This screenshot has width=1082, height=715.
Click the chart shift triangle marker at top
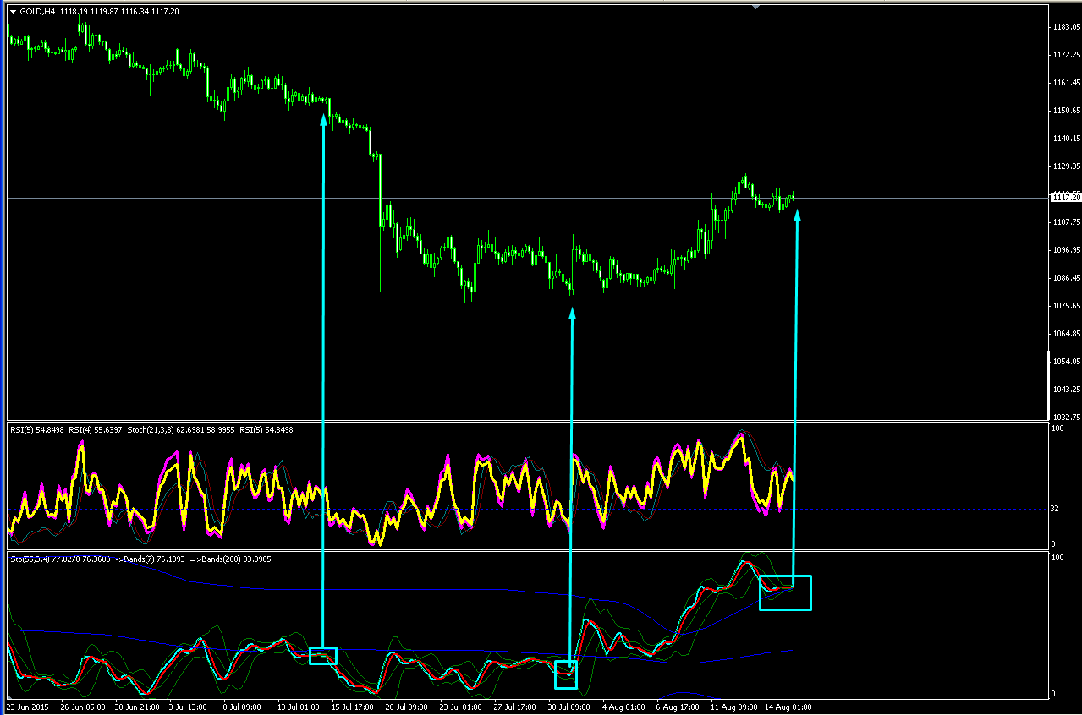[x=755, y=7]
